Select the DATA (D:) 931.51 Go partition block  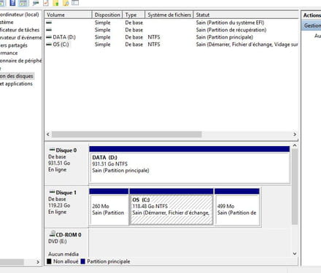[x=190, y=165]
